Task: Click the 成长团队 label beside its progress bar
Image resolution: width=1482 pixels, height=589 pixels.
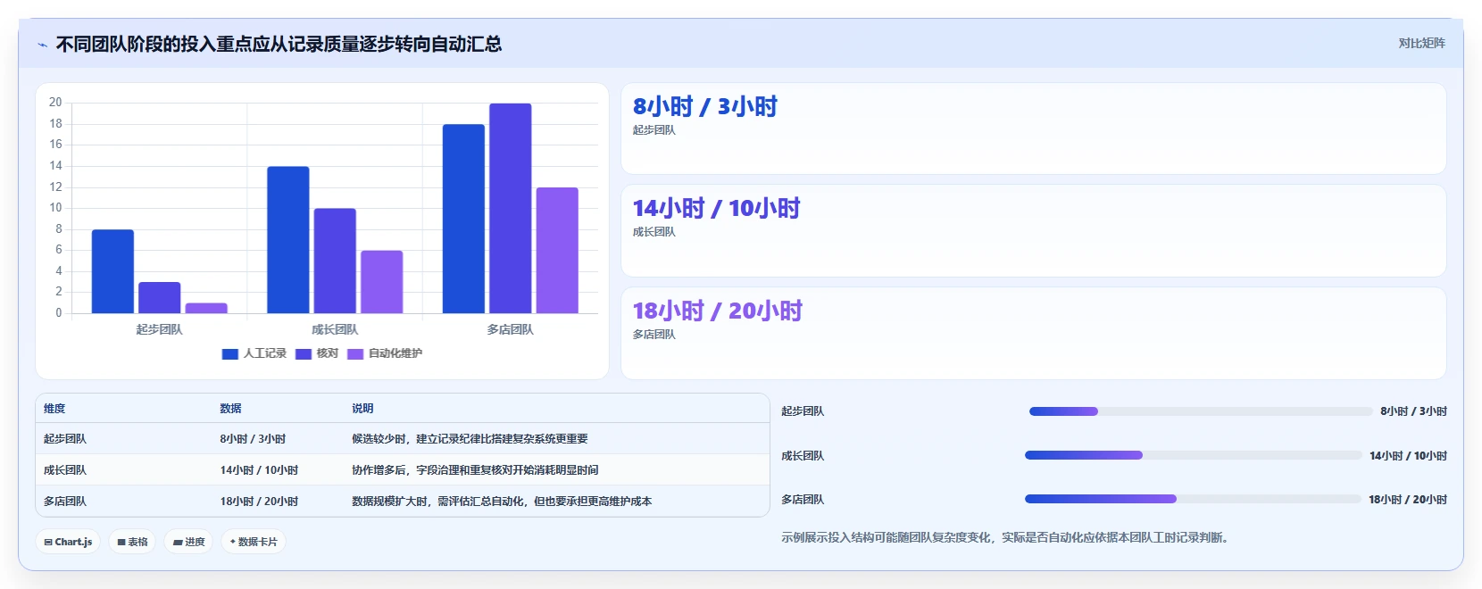Action: [x=803, y=456]
